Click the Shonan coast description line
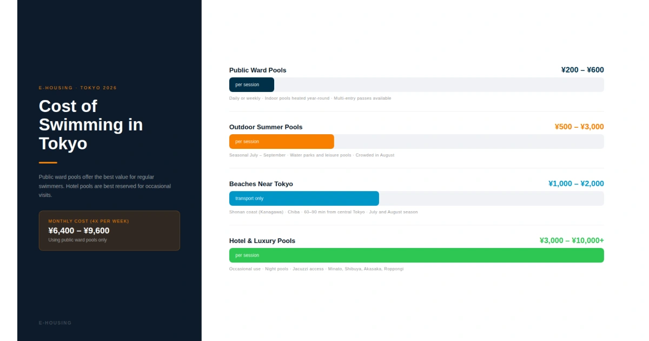The height and width of the screenshot is (341, 649). pyautogui.click(x=323, y=212)
